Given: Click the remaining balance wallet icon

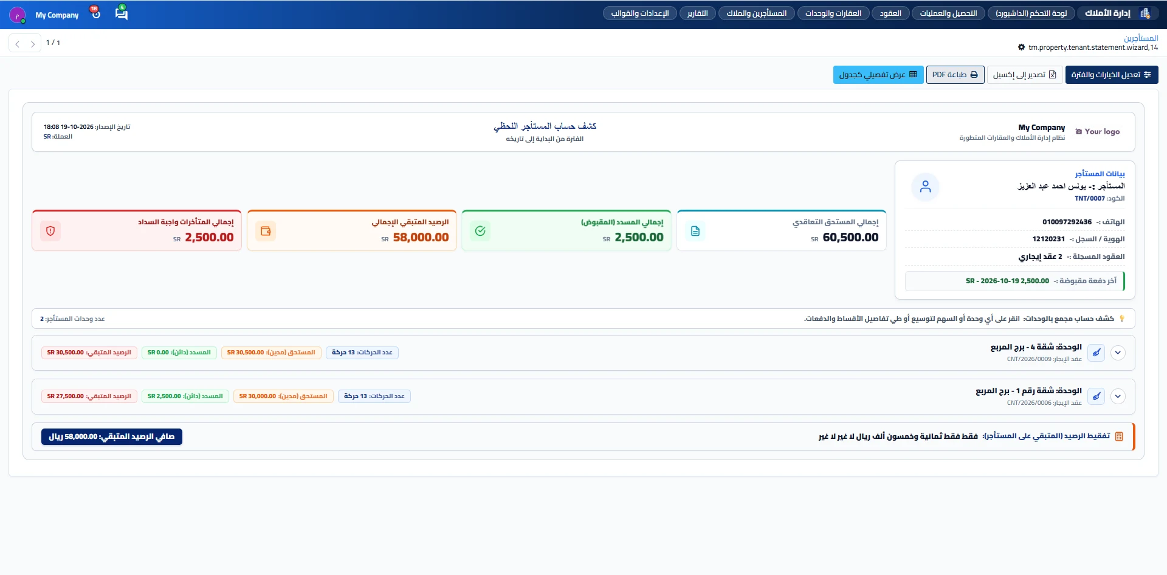Looking at the screenshot, I should tap(266, 231).
